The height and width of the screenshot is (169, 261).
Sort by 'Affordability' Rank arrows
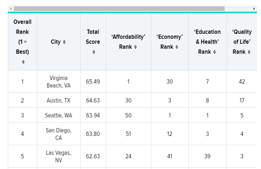coord(135,47)
